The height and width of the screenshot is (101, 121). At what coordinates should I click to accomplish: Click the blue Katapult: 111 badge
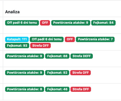click(17, 39)
